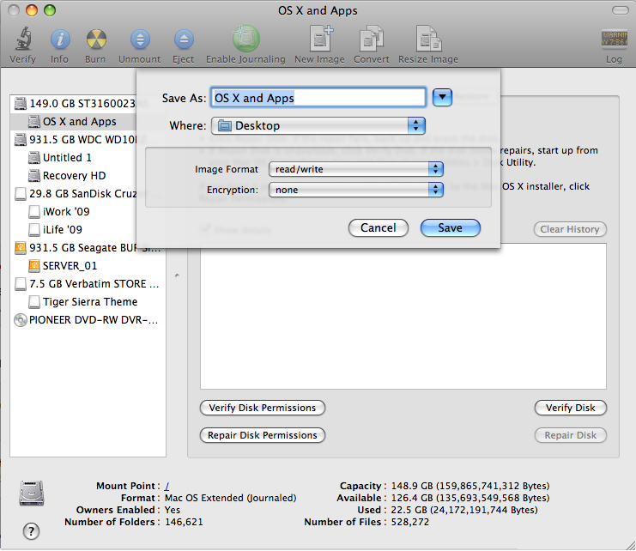Click the Eject toolbar icon
The height and width of the screenshot is (551, 636).
pos(184,39)
